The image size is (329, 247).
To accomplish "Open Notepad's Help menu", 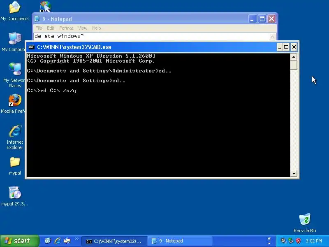I will point(97,28).
